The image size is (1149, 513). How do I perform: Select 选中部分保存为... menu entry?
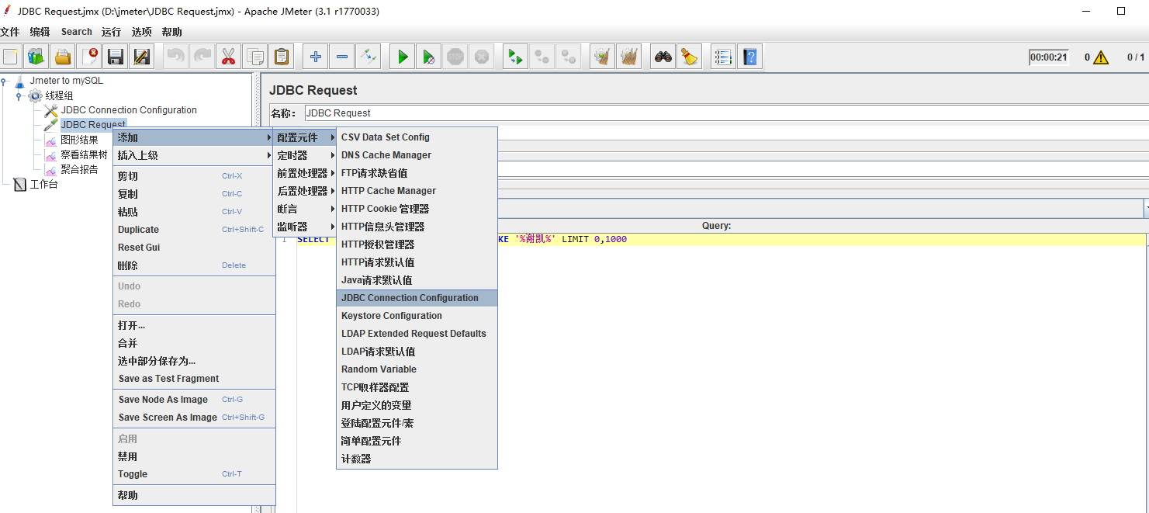(x=194, y=361)
